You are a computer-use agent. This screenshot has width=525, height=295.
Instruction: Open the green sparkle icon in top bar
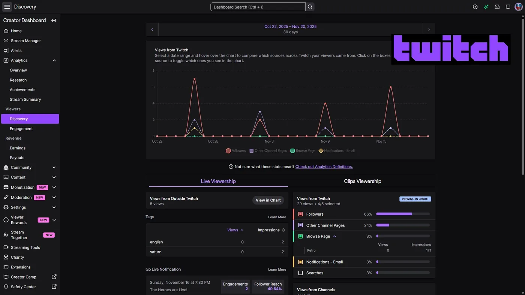pyautogui.click(x=486, y=7)
